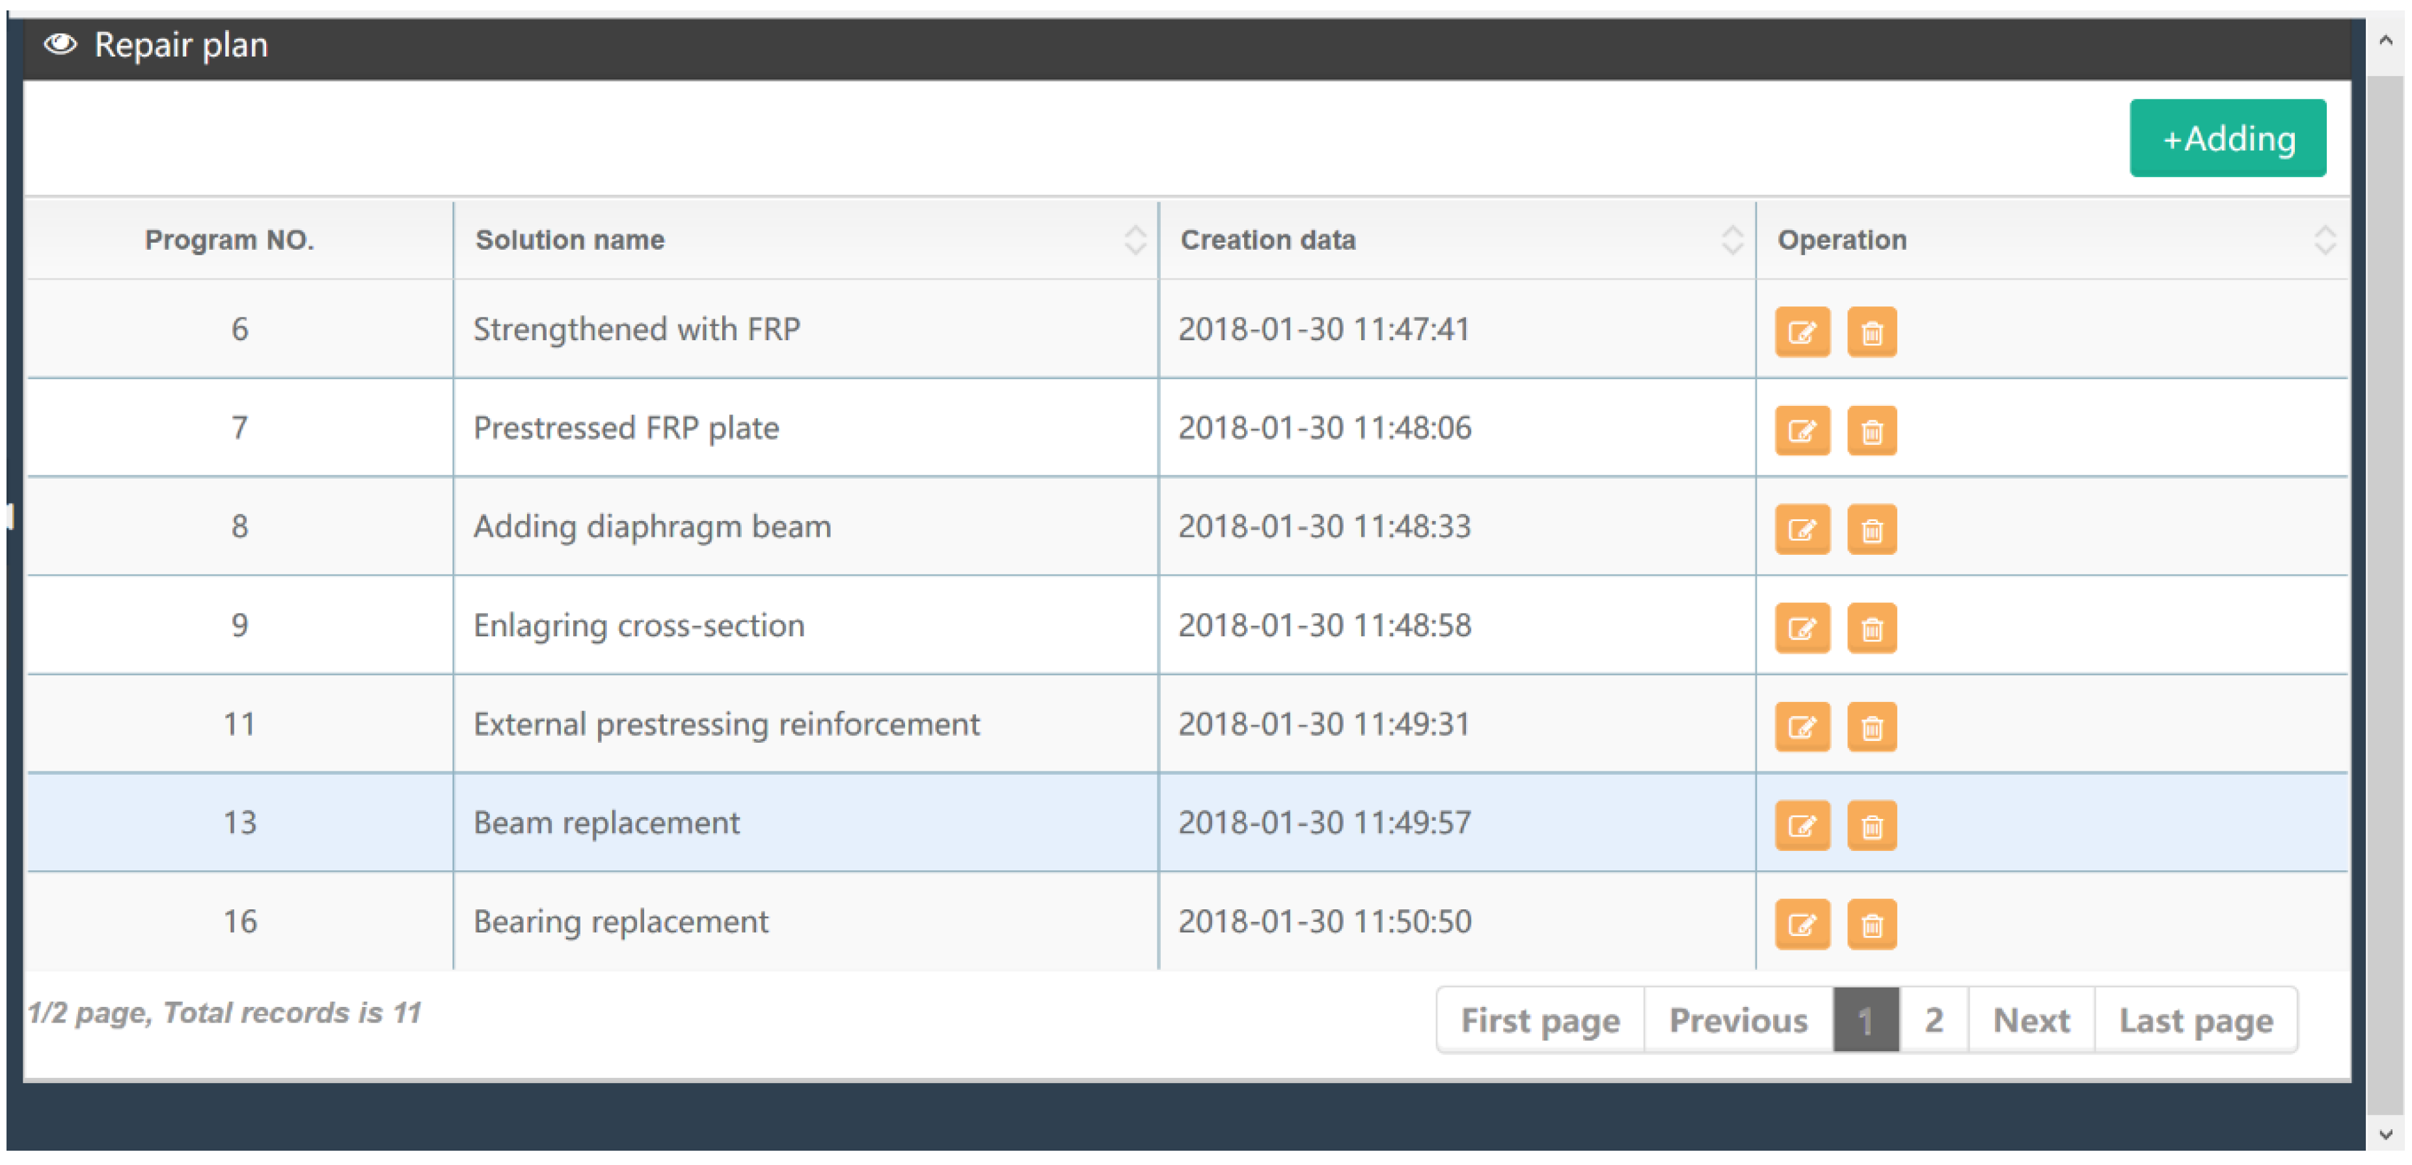Jump to the Last page
The height and width of the screenshot is (1165, 2412).
tap(2195, 1020)
